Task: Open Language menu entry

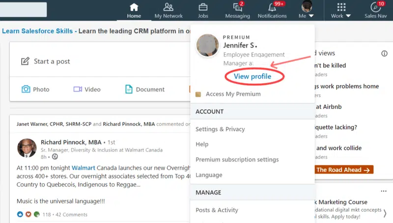Action: click(209, 175)
